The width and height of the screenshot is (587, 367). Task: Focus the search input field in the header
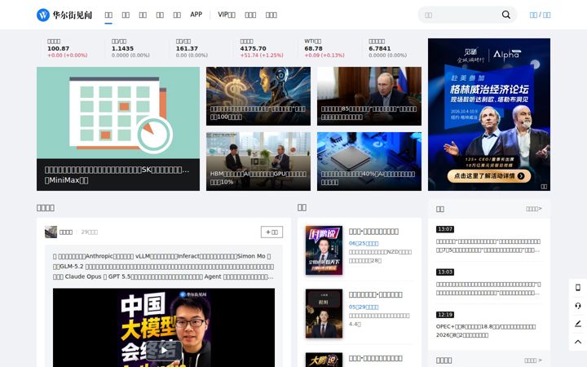(461, 15)
